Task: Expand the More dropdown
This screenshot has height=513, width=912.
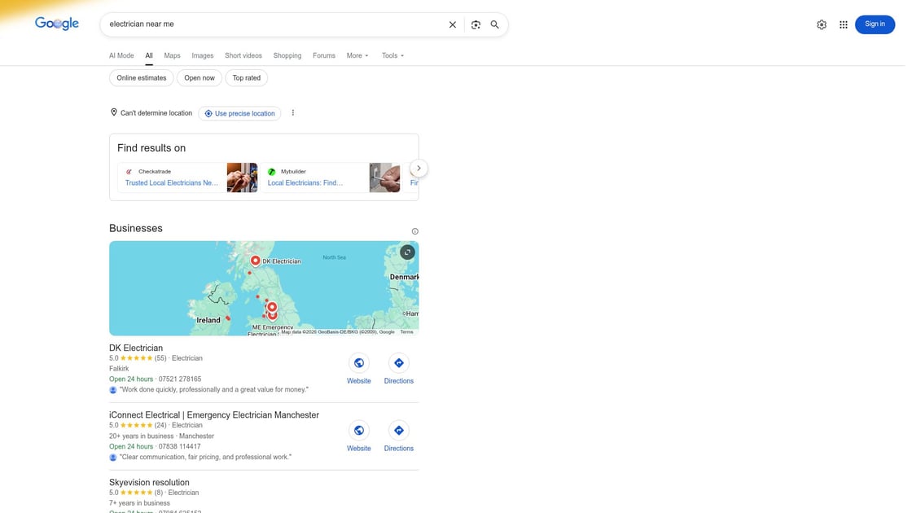Action: (357, 56)
